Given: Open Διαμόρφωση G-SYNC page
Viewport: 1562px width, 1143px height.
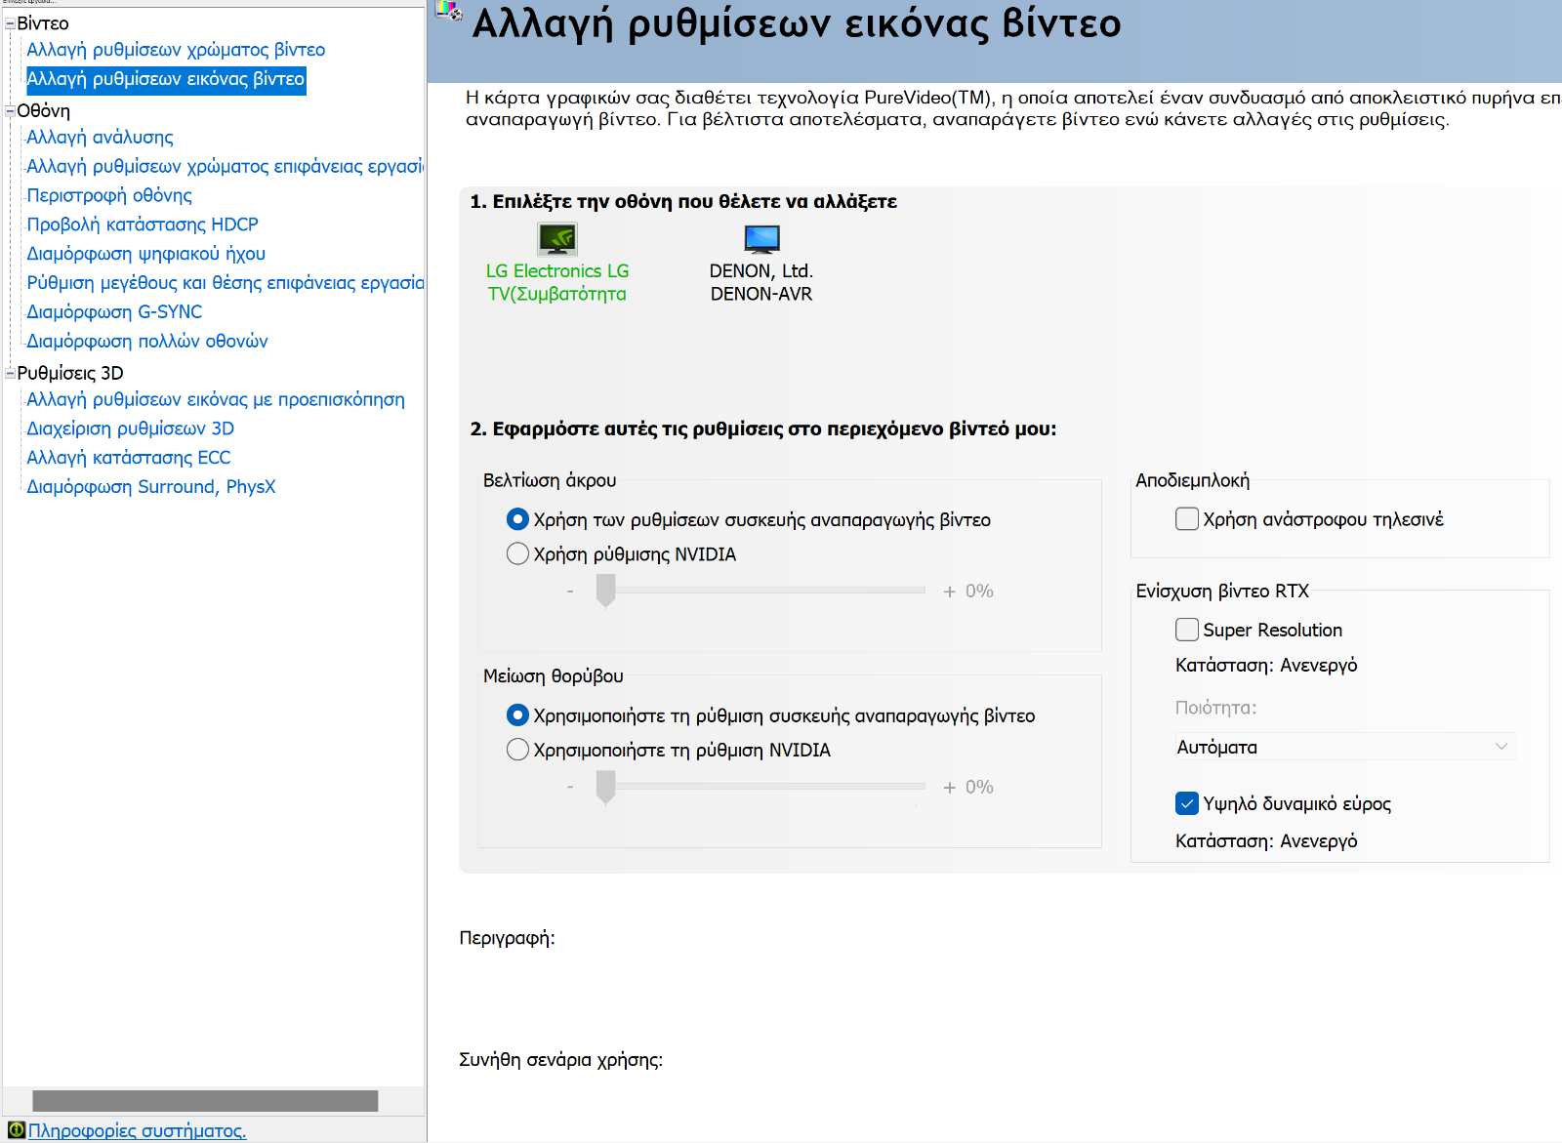Looking at the screenshot, I should click(114, 312).
